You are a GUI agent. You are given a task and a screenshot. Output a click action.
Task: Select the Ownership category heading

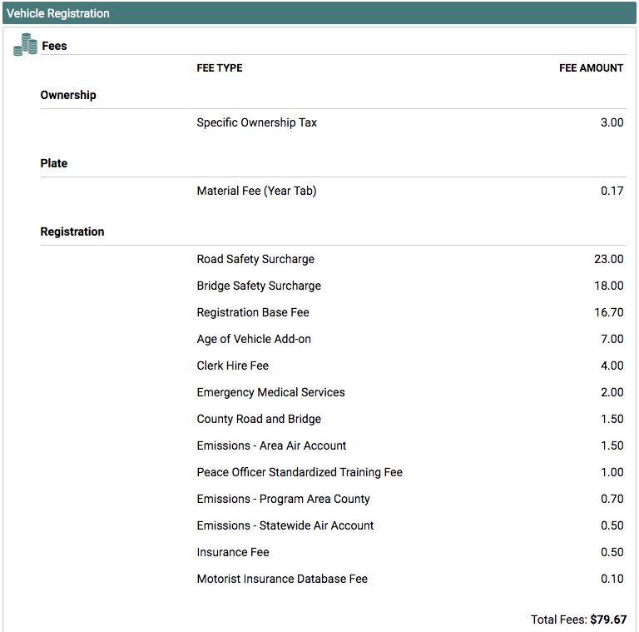point(68,95)
